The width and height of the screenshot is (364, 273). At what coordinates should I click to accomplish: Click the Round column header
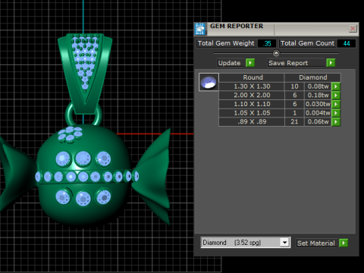click(252, 77)
